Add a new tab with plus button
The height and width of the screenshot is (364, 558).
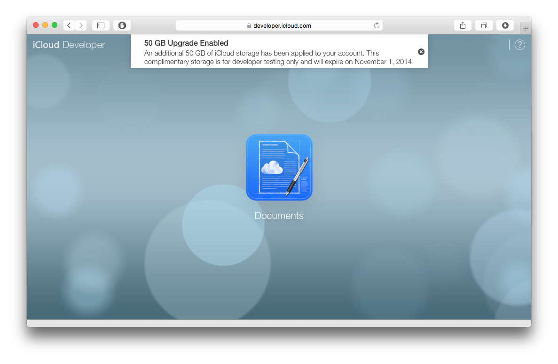(x=526, y=29)
